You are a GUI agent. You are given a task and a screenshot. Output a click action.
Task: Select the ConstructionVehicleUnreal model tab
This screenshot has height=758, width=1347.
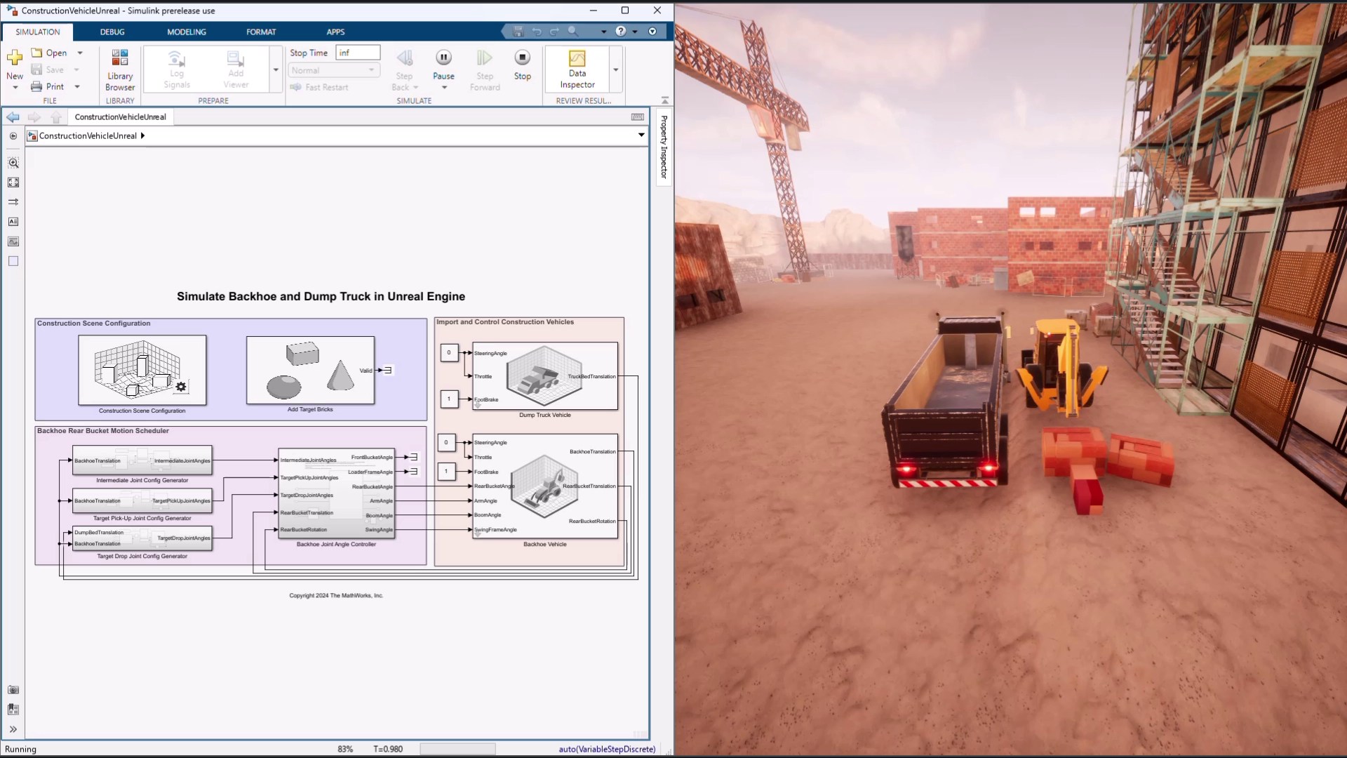click(120, 117)
